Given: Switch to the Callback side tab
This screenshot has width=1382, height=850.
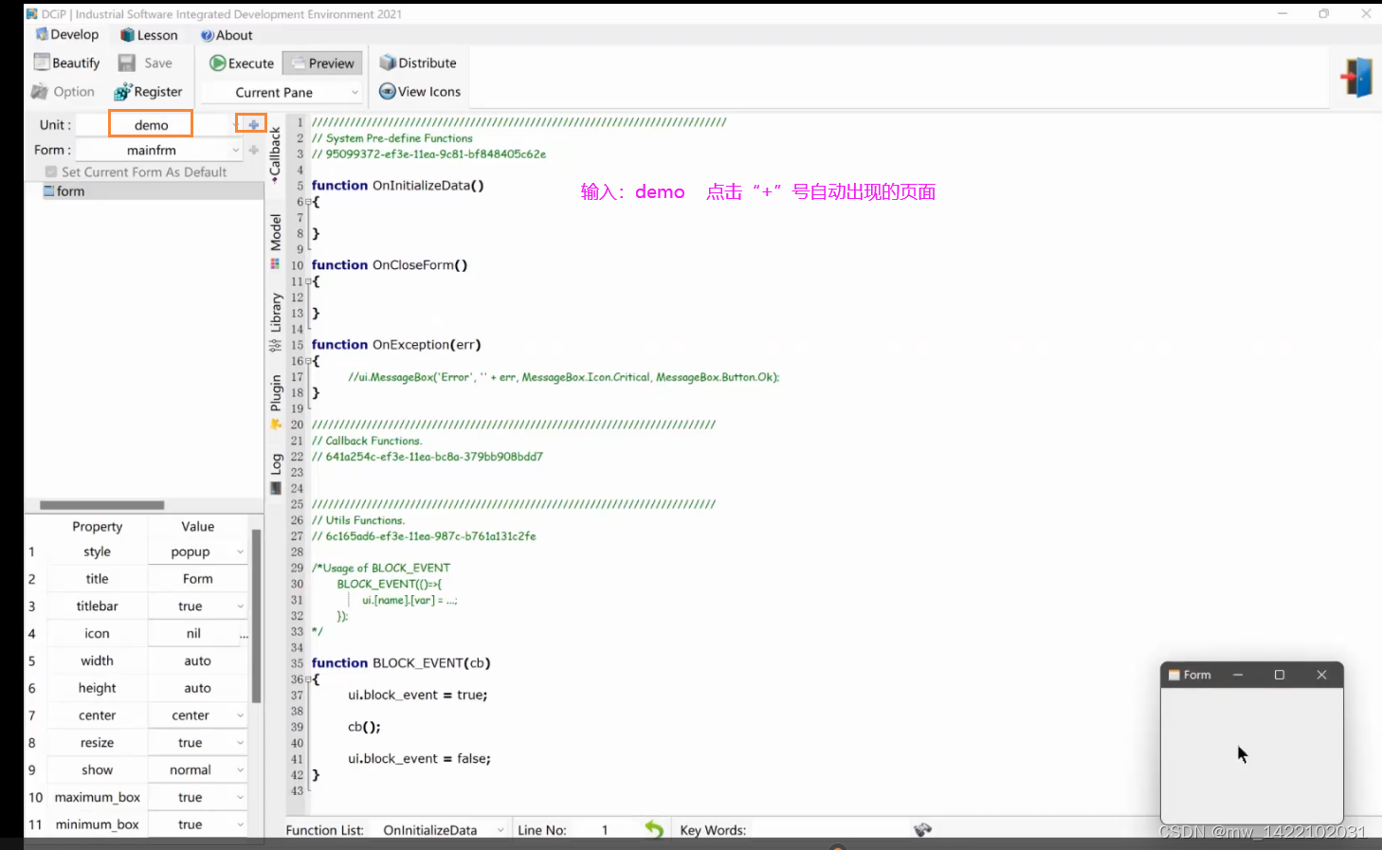Looking at the screenshot, I should 275,154.
